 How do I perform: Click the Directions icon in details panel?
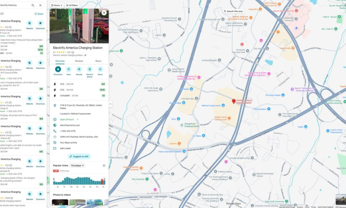(58, 69)
